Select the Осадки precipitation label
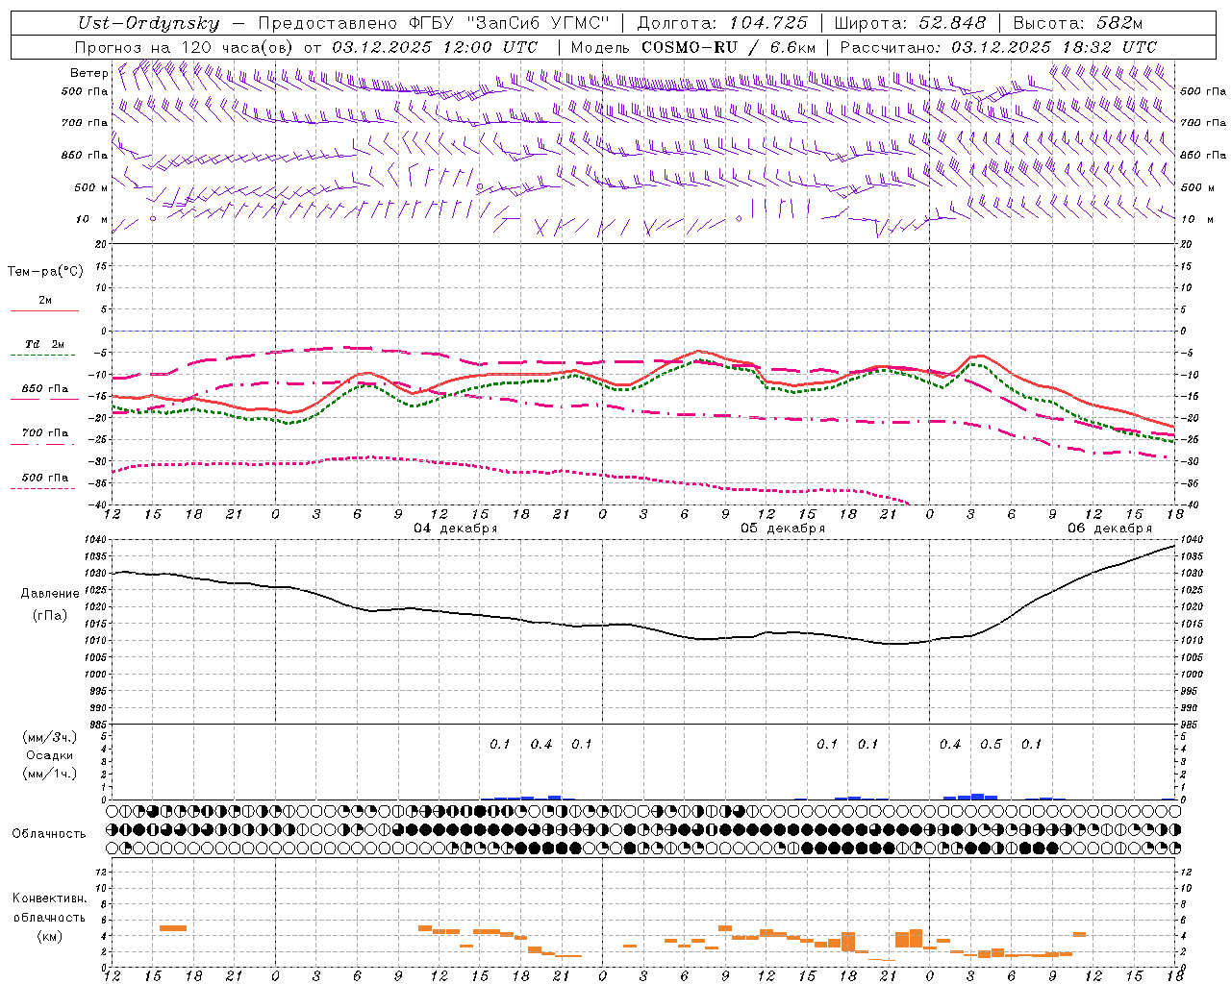The width and height of the screenshot is (1231, 984). (x=49, y=755)
